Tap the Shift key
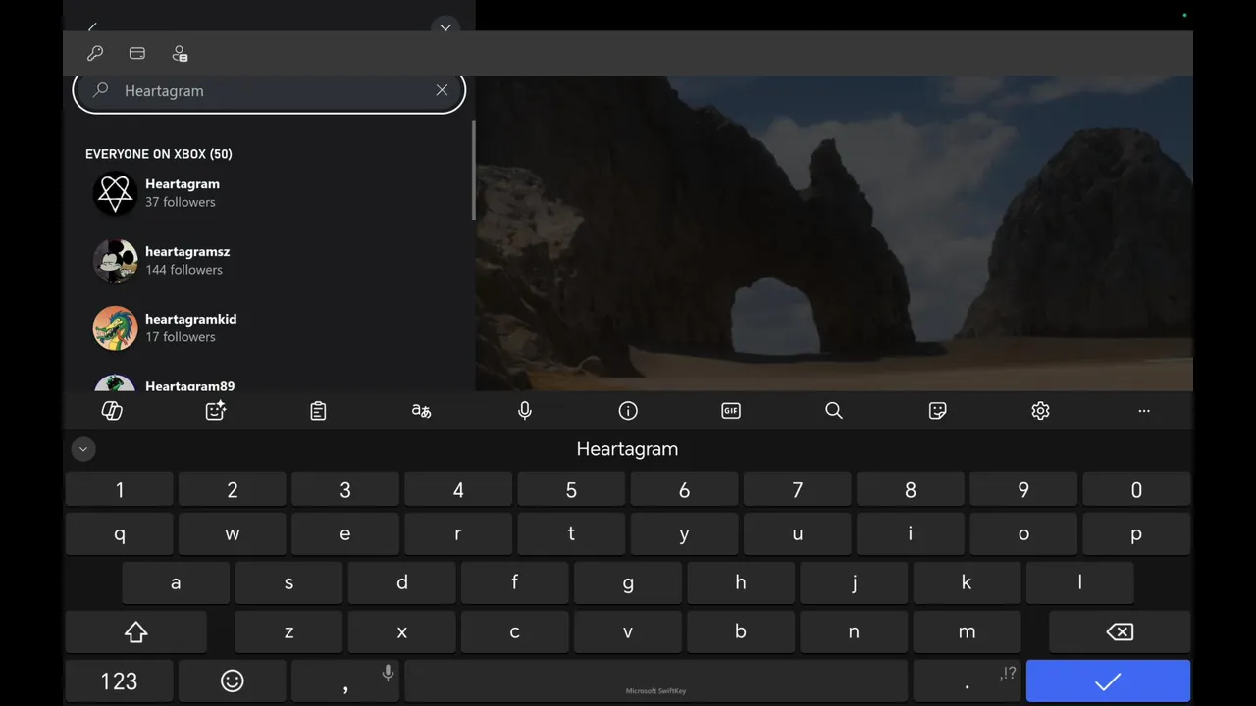 pyautogui.click(x=136, y=632)
